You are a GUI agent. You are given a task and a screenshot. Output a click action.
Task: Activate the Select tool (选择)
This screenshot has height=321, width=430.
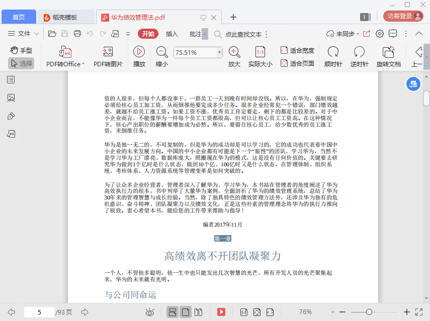tap(21, 63)
